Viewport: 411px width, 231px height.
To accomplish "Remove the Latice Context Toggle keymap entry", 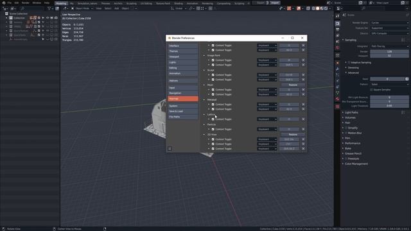I will click(303, 119).
